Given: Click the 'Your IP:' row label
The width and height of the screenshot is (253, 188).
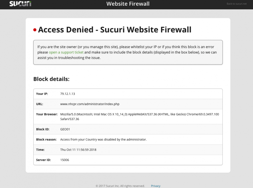Looking at the screenshot, I should tap(42, 94).
